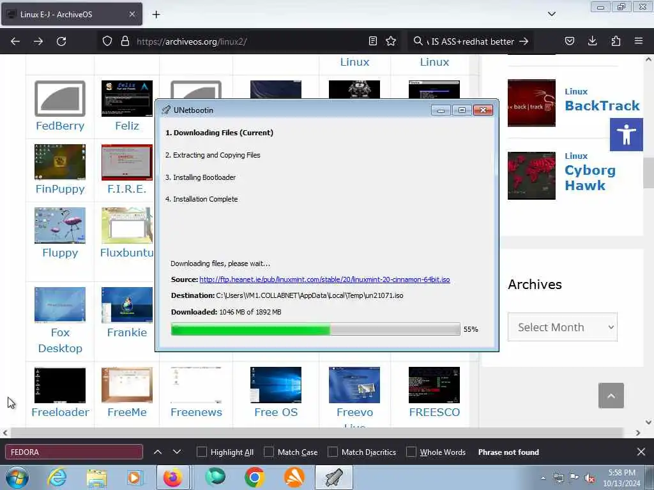The height and width of the screenshot is (490, 654).
Task: Open a new browser tab
Action: [156, 15]
